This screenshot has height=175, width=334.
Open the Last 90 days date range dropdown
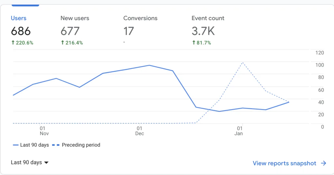30,162
